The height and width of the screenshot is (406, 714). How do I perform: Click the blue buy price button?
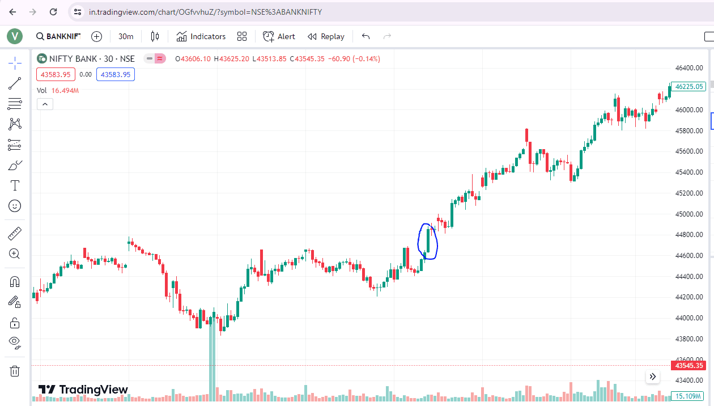(x=115, y=74)
